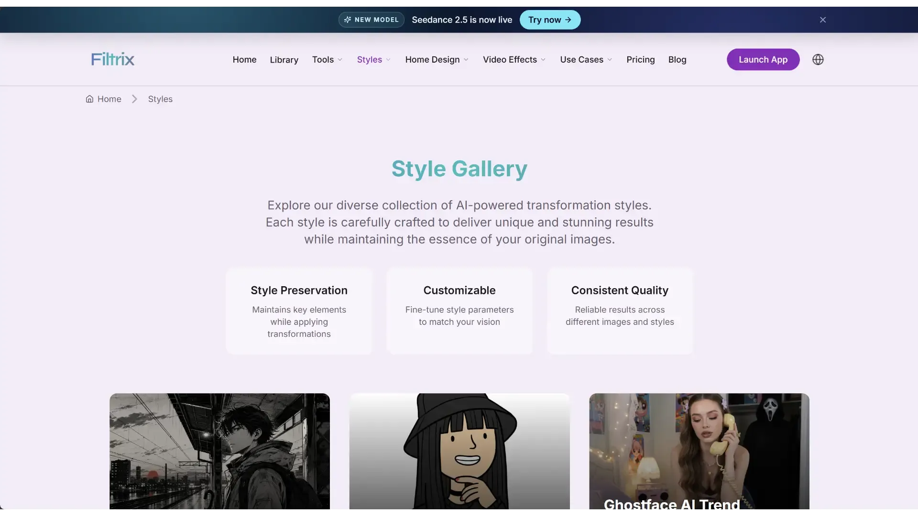Click the globe language selector icon
The height and width of the screenshot is (516, 918).
click(818, 60)
